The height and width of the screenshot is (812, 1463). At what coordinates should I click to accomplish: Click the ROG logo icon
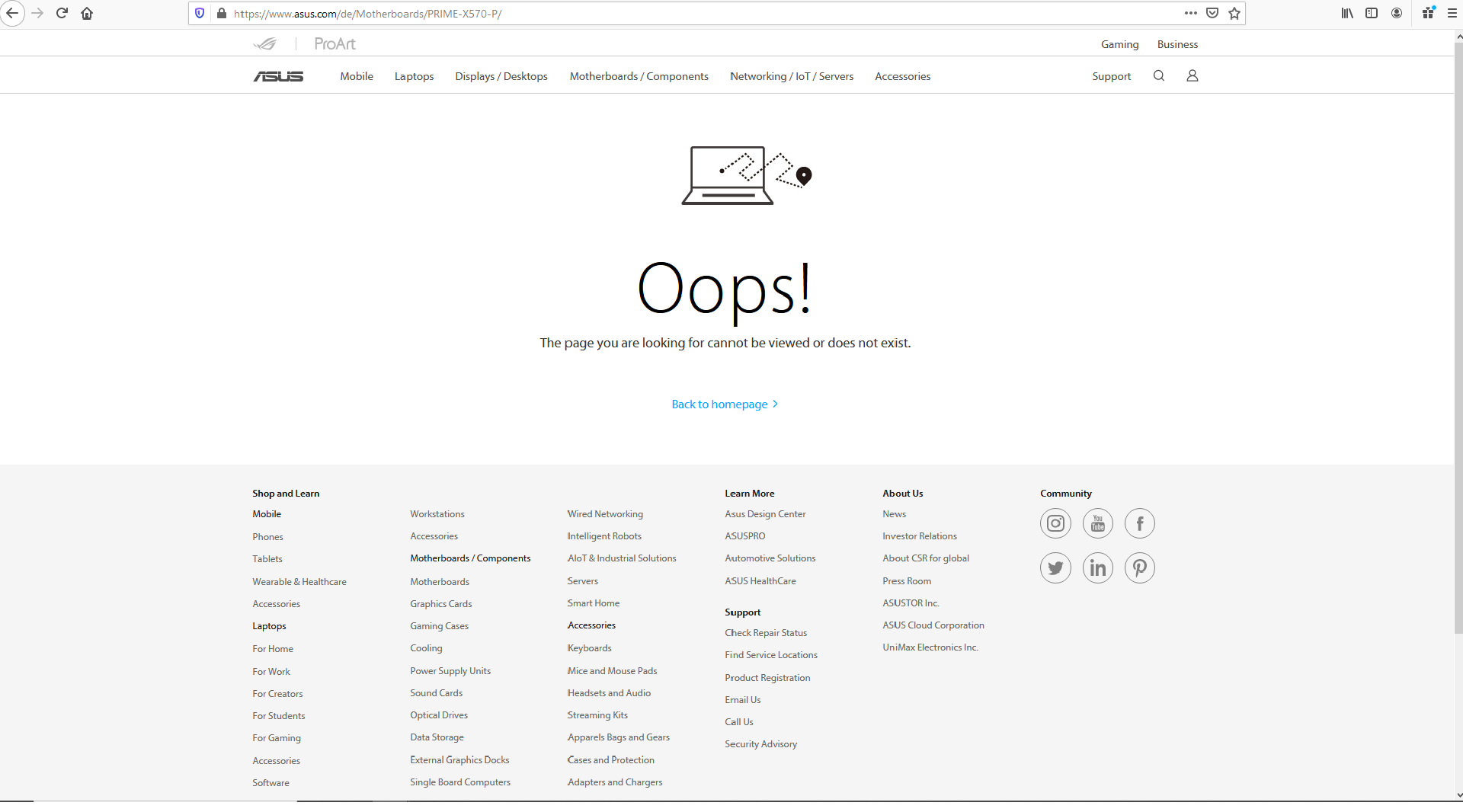coord(265,43)
